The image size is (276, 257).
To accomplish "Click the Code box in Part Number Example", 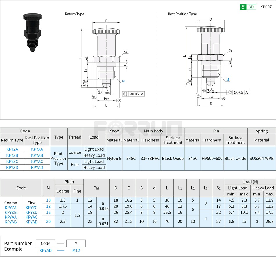I will 45,243.
